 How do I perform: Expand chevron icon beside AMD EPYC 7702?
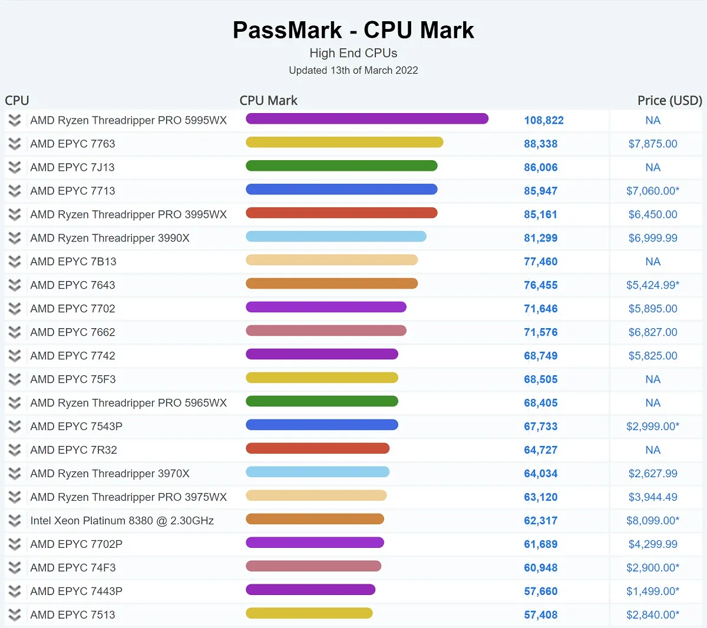[x=15, y=309]
